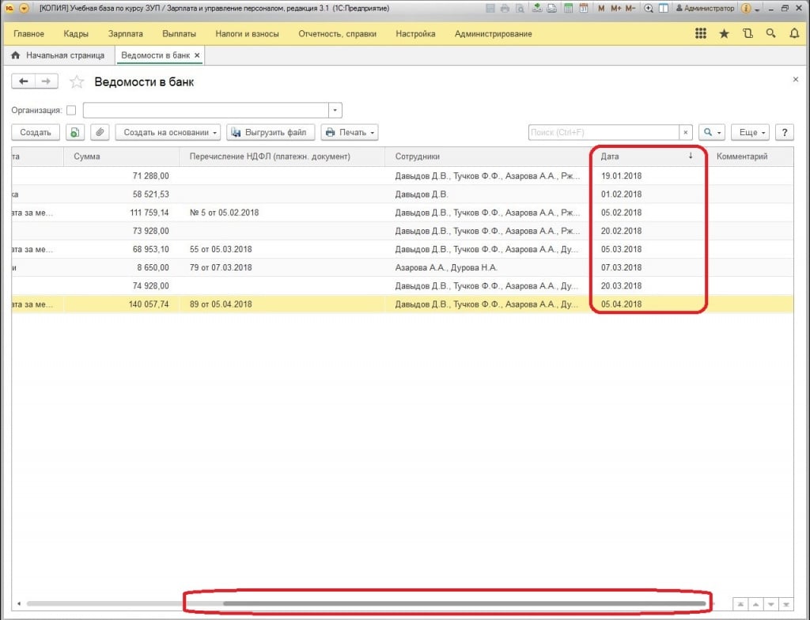810x620 pixels.
Task: Click the green copy document icon
Action: (x=74, y=133)
